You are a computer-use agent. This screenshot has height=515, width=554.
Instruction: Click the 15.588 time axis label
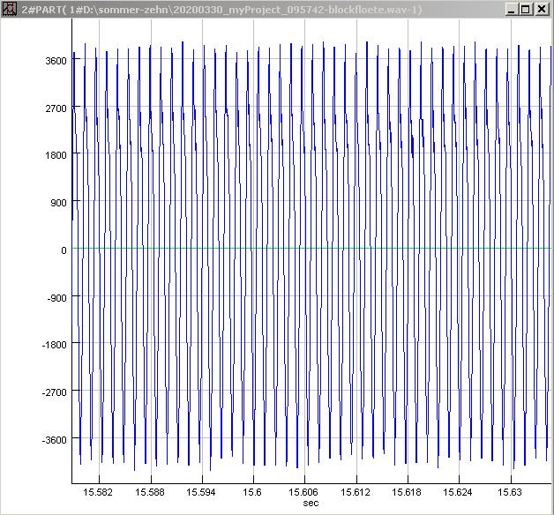coord(150,492)
